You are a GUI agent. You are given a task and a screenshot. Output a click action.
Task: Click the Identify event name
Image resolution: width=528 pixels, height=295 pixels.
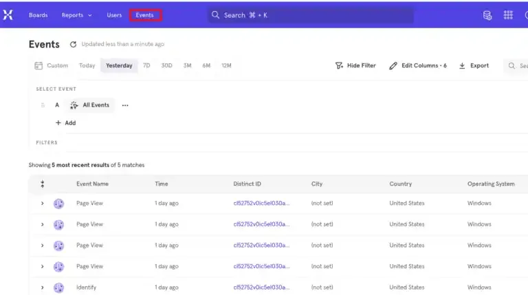pos(86,287)
